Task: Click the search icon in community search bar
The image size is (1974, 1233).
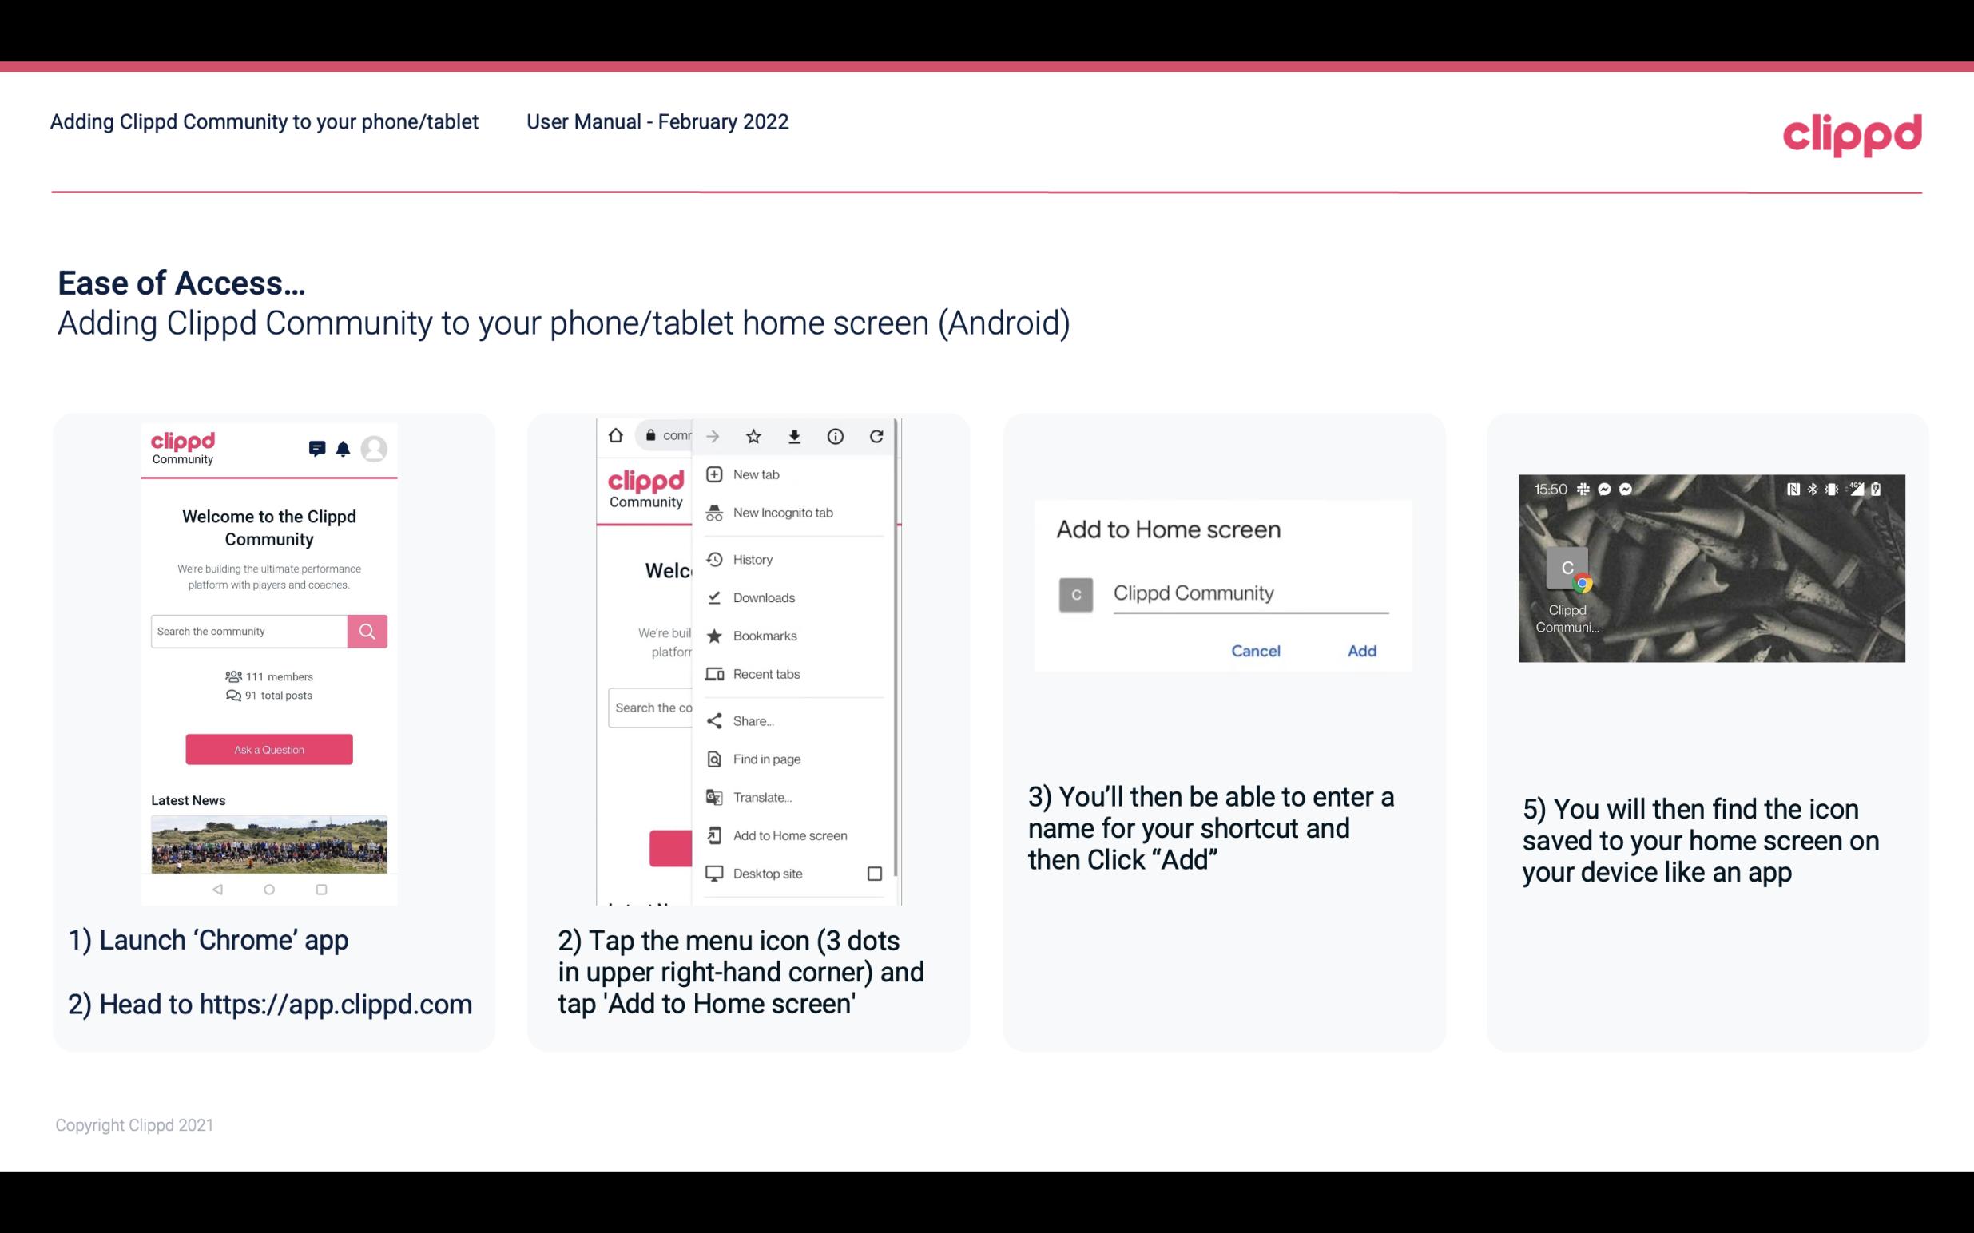Action: point(365,629)
